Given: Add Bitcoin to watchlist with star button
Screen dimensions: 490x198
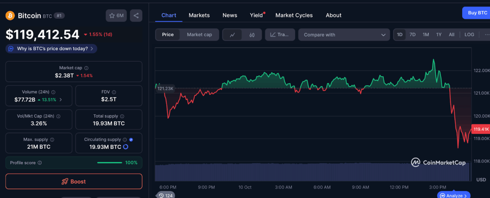Looking at the screenshot, I should (116, 16).
